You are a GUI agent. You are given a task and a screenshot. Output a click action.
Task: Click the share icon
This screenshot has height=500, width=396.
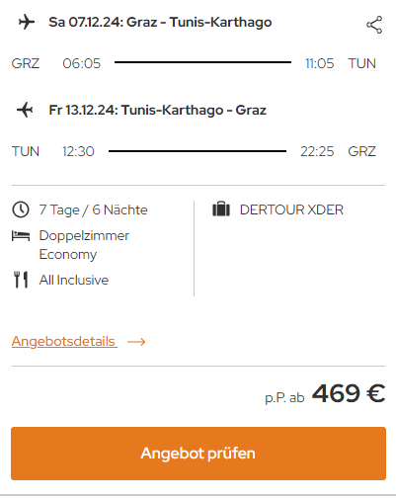click(x=374, y=25)
